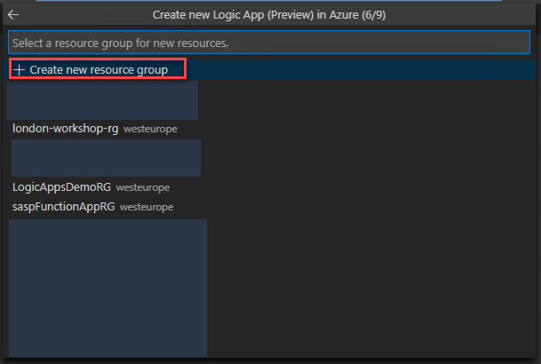
Task: Click the (6/9) step indicator in title
Action: click(374, 15)
